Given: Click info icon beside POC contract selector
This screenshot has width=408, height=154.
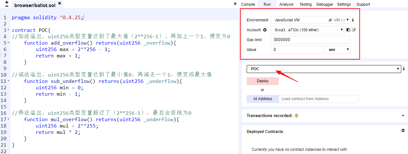Looking at the screenshot, I should coord(404,69).
